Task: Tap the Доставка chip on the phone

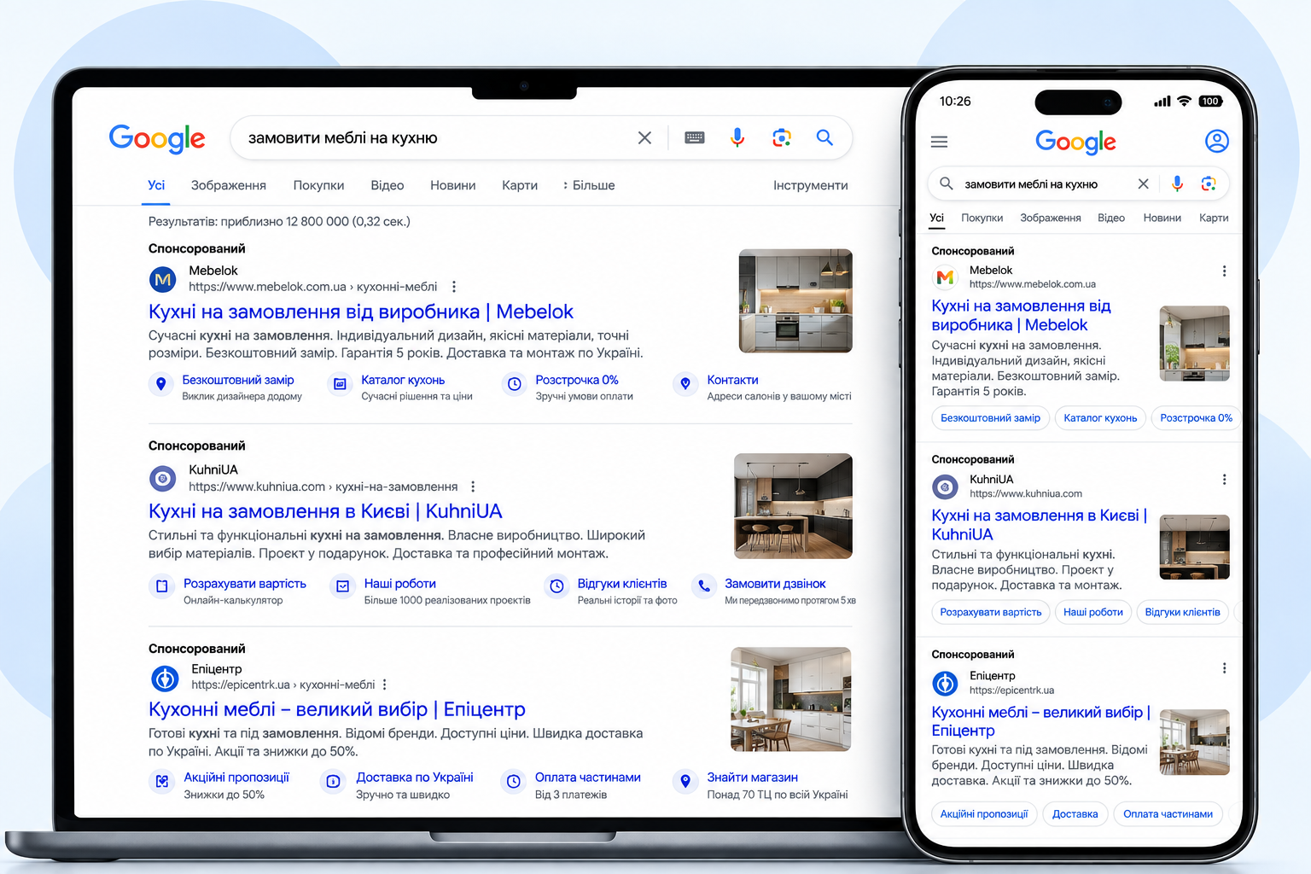Action: tap(1075, 814)
